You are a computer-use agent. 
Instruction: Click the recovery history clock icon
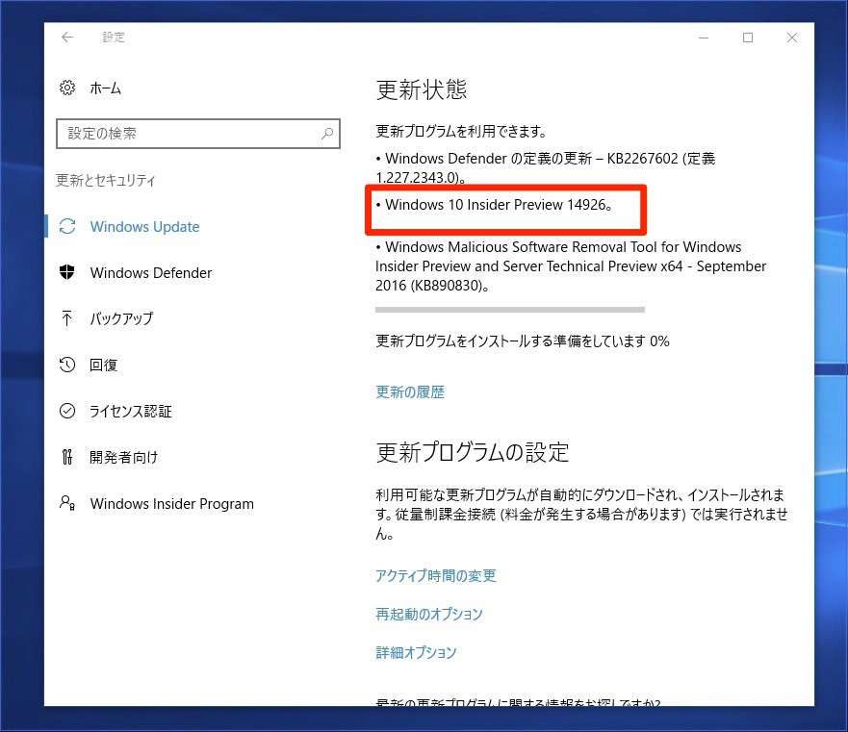point(67,365)
